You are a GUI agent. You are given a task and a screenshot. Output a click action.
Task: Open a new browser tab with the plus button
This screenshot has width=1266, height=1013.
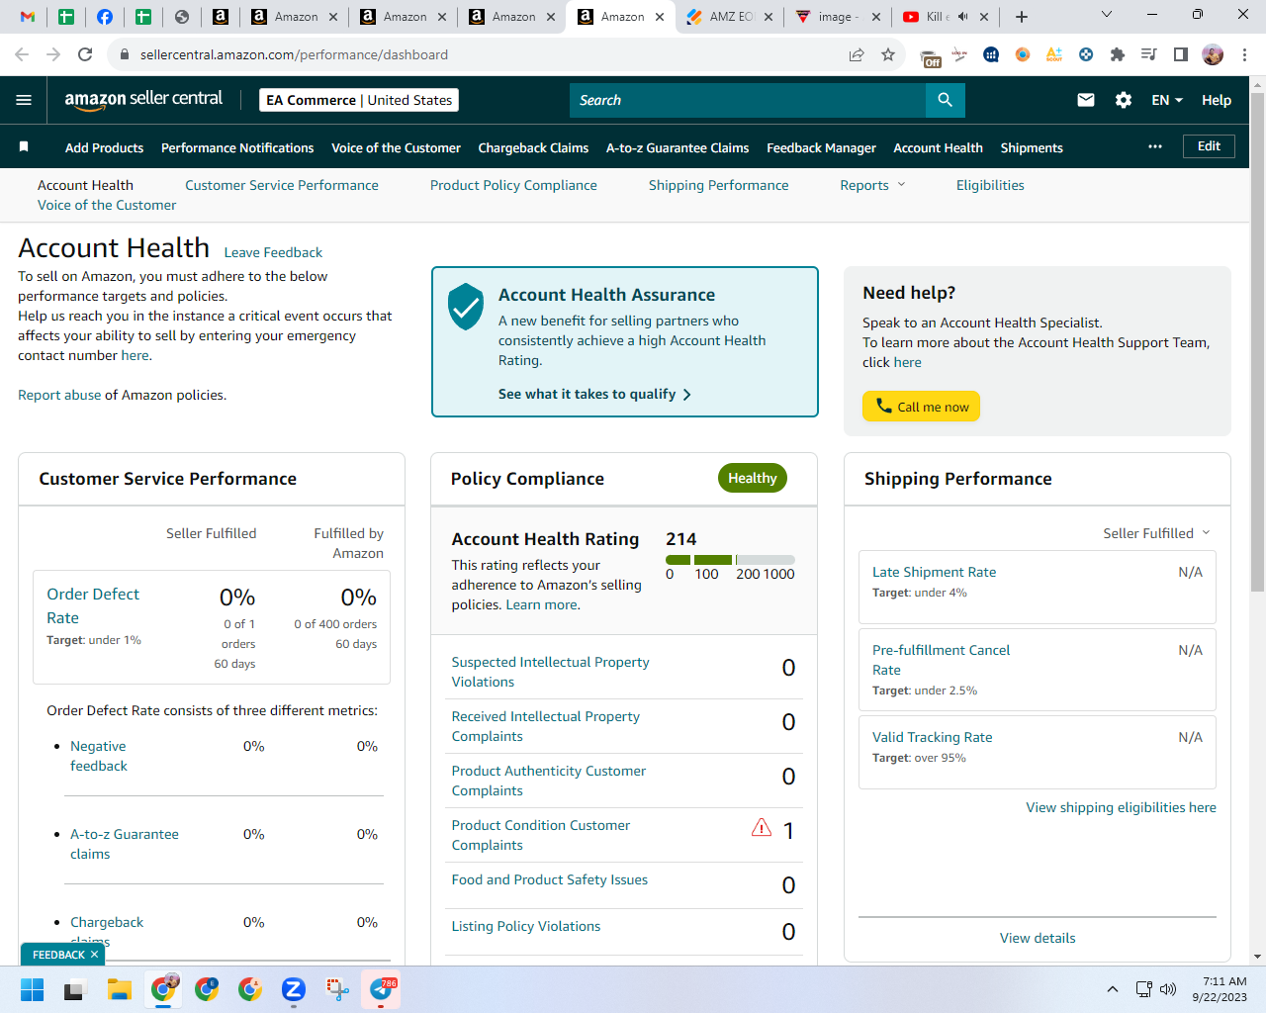coord(1022,17)
